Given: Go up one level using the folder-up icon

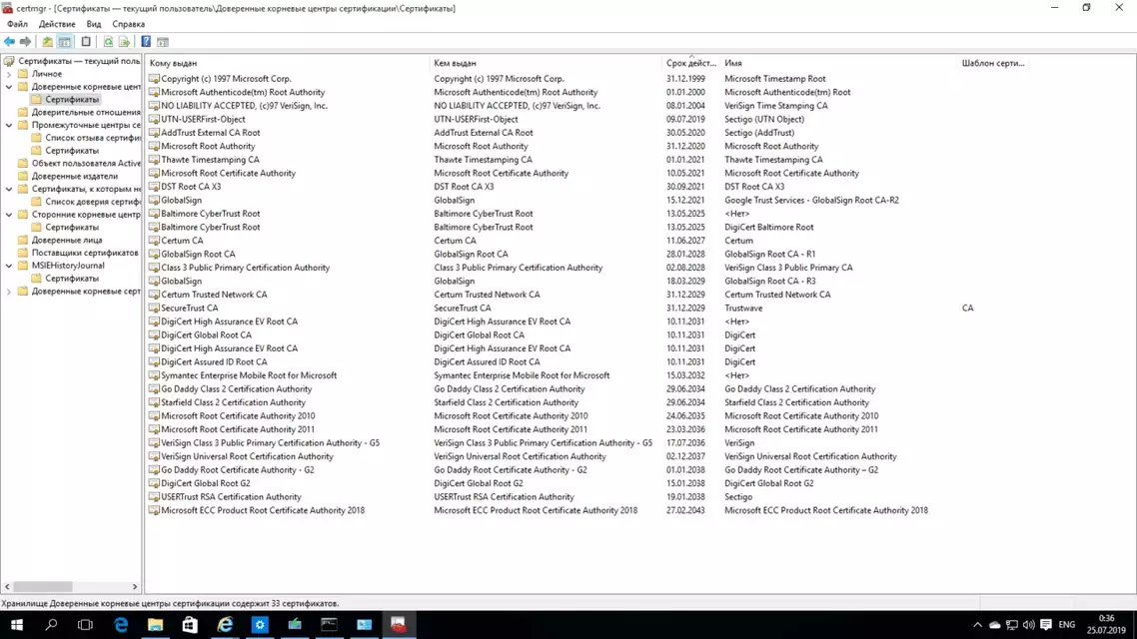Looking at the screenshot, I should click(47, 42).
